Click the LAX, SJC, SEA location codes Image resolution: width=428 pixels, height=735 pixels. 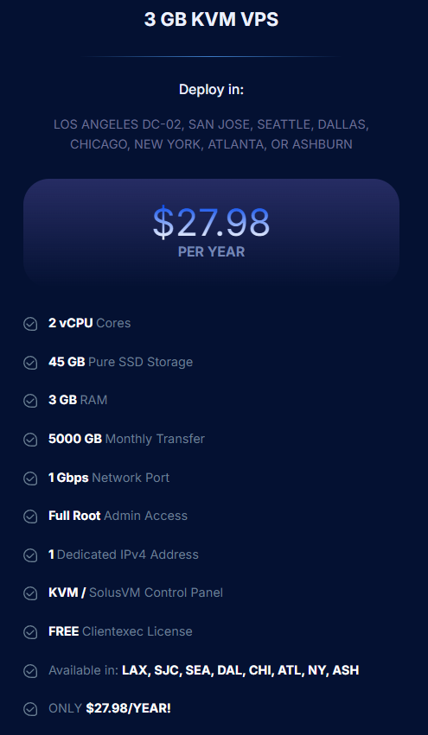coord(167,670)
